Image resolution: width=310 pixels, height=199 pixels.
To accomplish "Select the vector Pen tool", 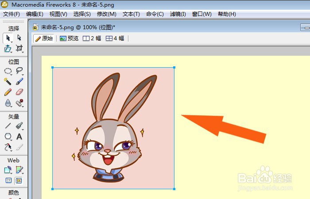I will (x=19, y=126).
